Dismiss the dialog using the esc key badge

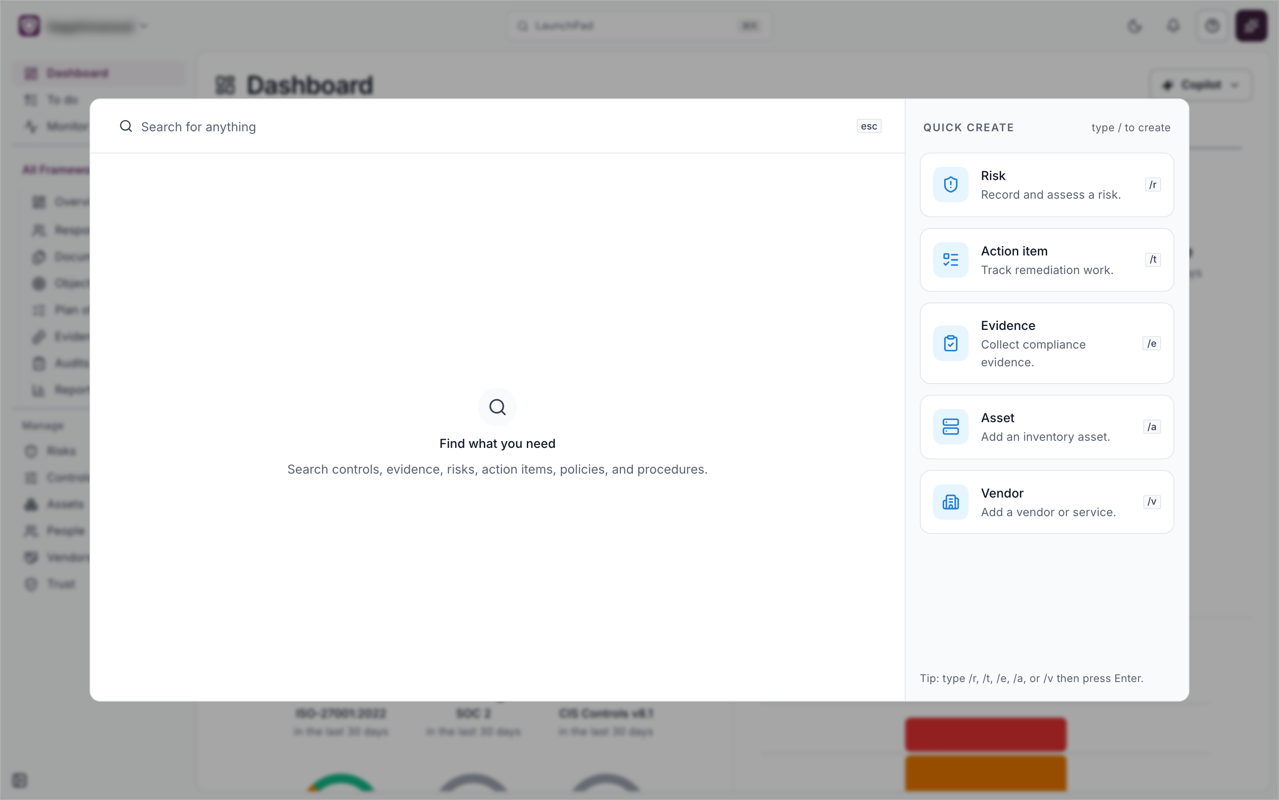[x=868, y=126]
